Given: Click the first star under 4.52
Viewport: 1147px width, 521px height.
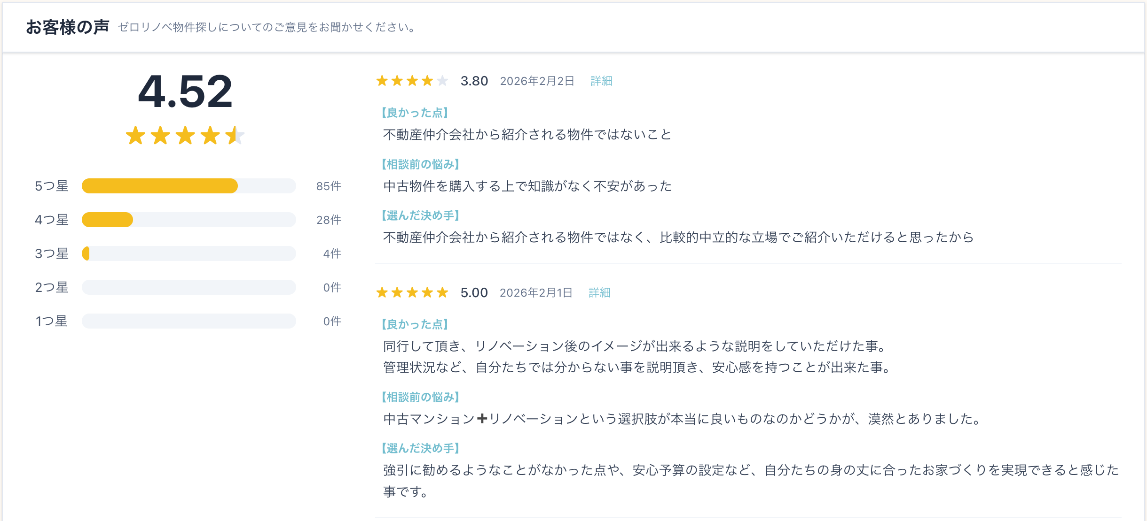Looking at the screenshot, I should coord(135,136).
